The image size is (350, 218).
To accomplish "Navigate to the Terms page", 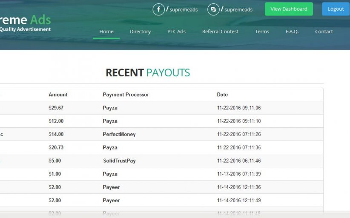I will [262, 32].
